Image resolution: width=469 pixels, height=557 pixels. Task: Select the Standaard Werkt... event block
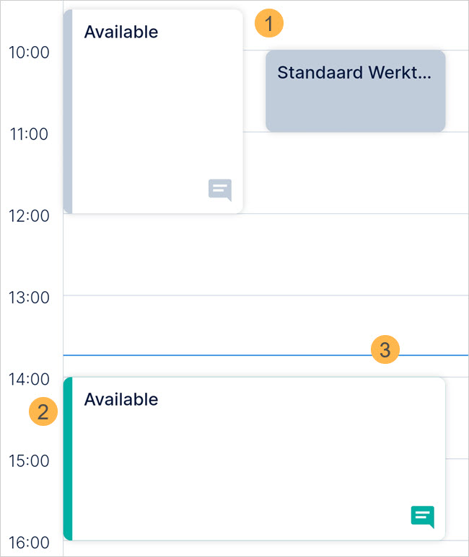[355, 91]
